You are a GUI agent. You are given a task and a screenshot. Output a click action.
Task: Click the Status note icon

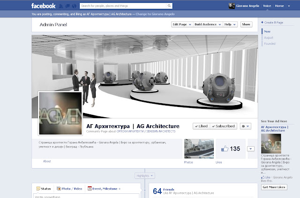38,189
